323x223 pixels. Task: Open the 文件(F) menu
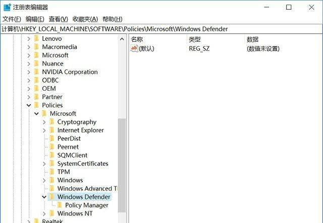pos(12,19)
